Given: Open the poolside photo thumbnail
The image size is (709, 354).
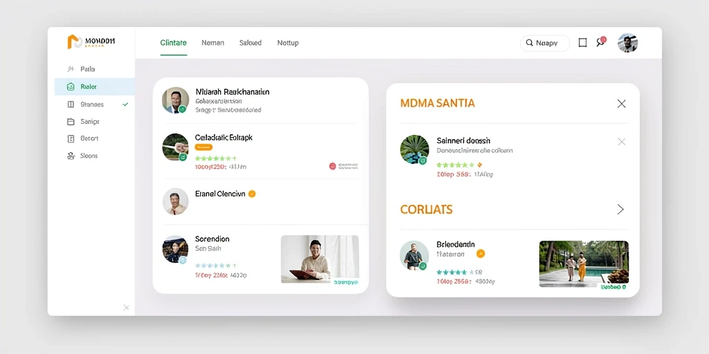Looking at the screenshot, I should (x=584, y=263).
